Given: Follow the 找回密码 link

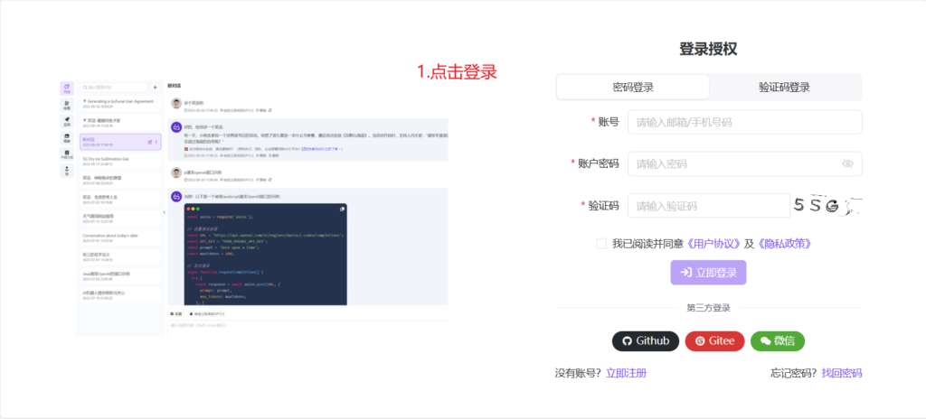Looking at the screenshot, I should (842, 373).
